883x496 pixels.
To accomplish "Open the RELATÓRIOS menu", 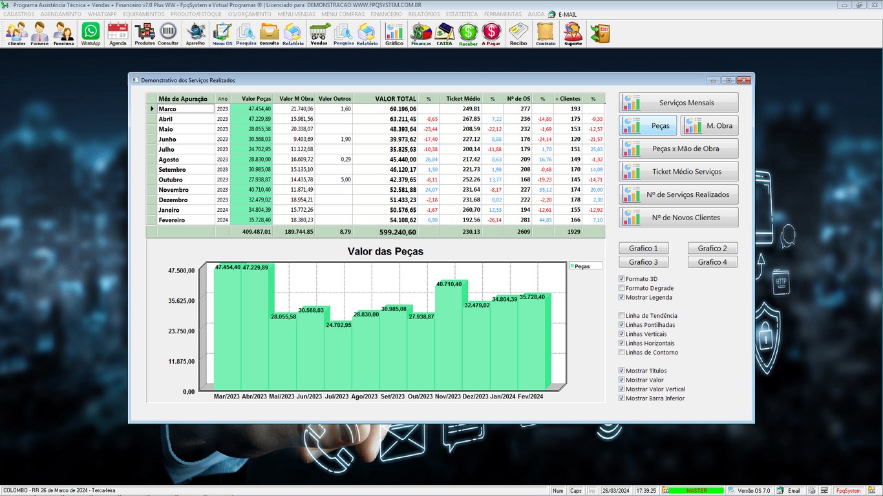I will [x=424, y=14].
